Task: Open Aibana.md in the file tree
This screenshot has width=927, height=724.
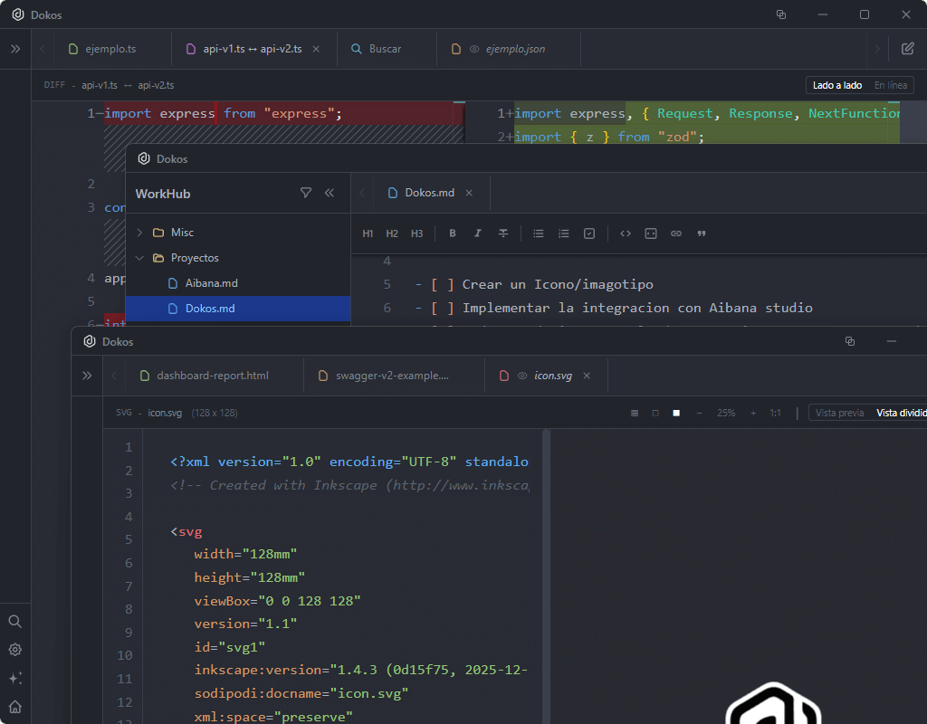Action: 211,283
